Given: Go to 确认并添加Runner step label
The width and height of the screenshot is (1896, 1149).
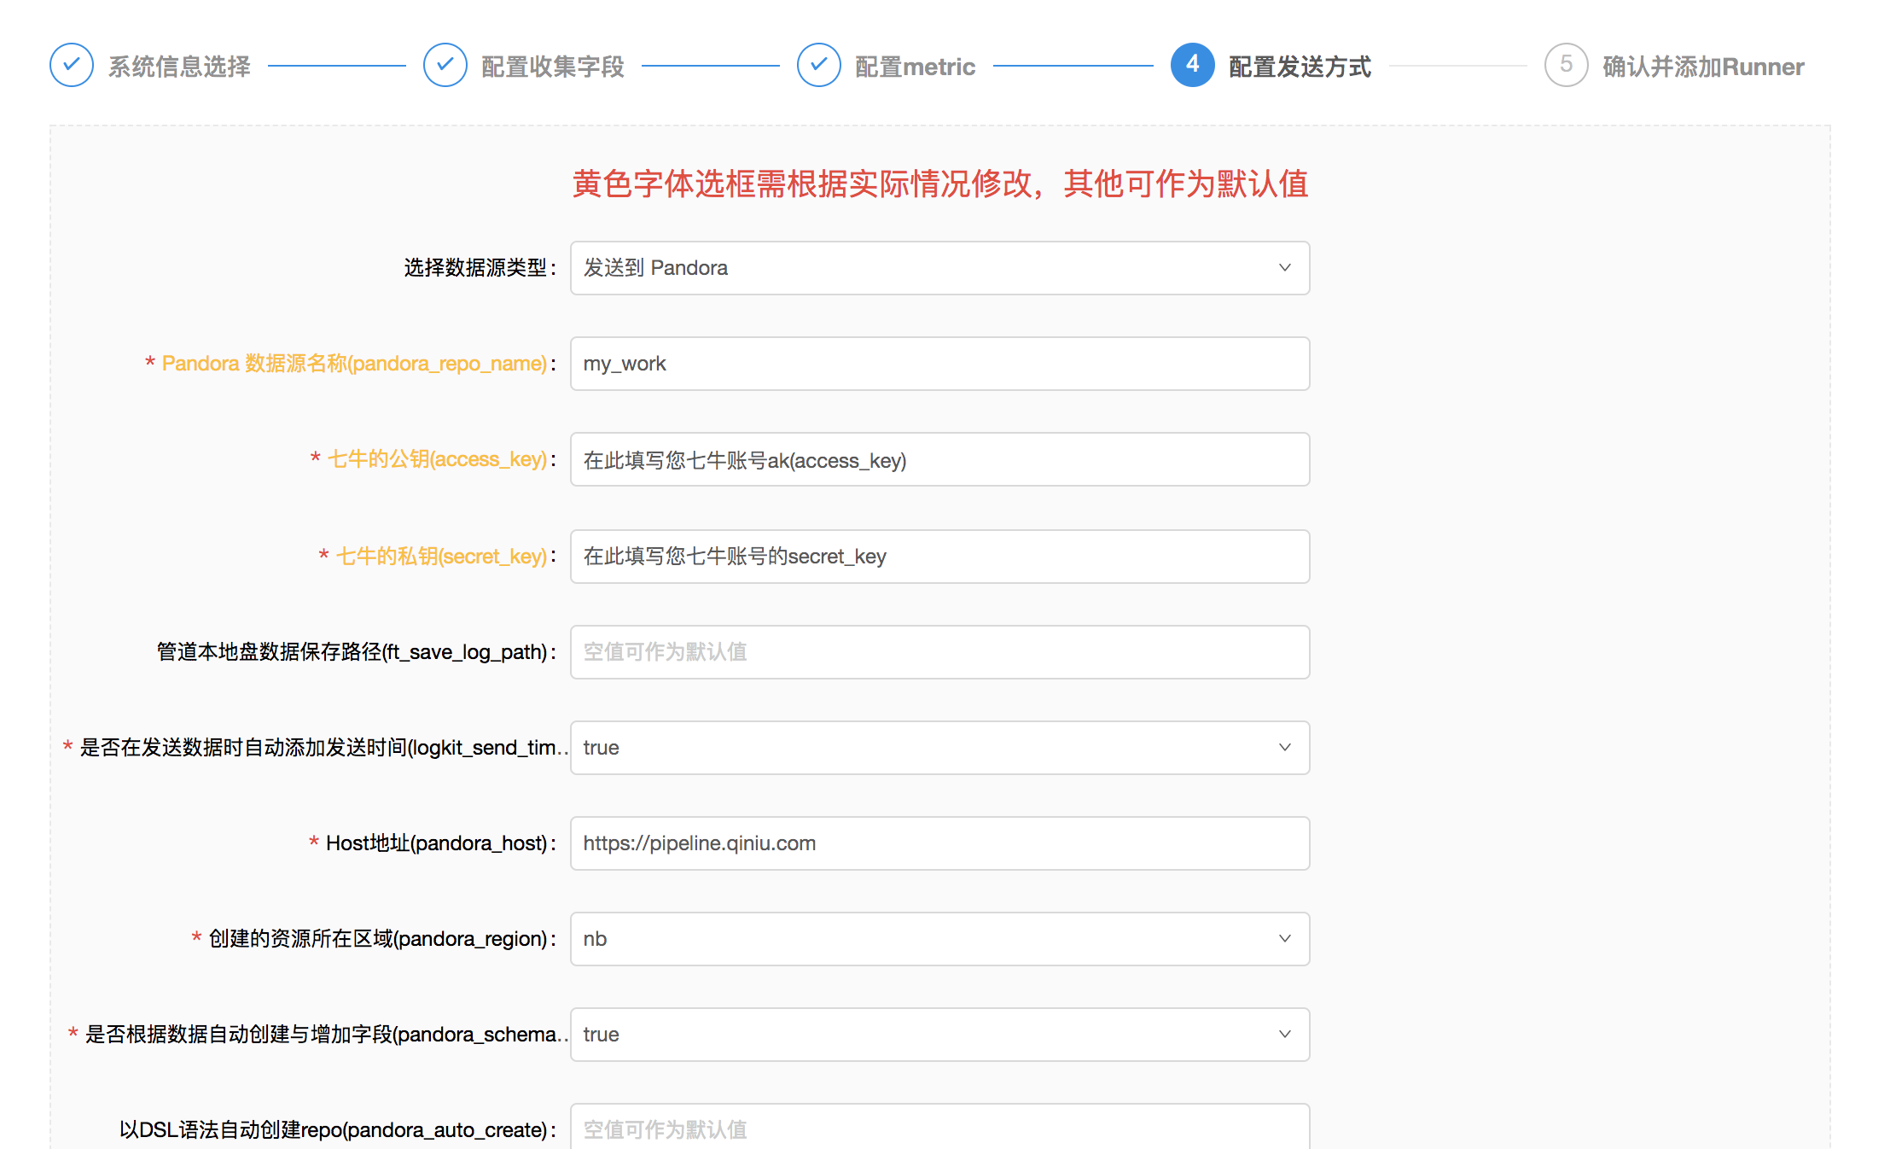Looking at the screenshot, I should coord(1703,67).
